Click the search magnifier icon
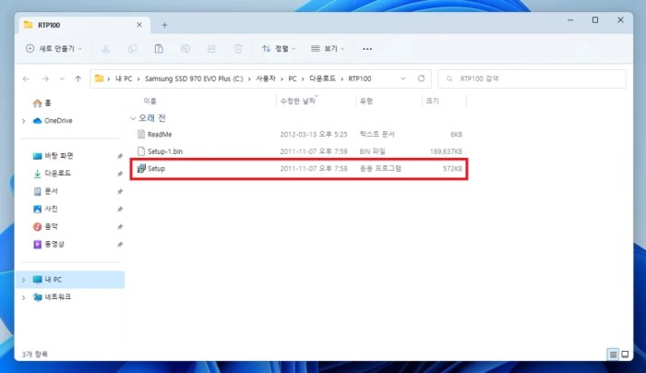The height and width of the screenshot is (373, 646). (449, 78)
